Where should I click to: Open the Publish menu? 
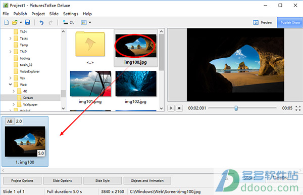[20, 14]
